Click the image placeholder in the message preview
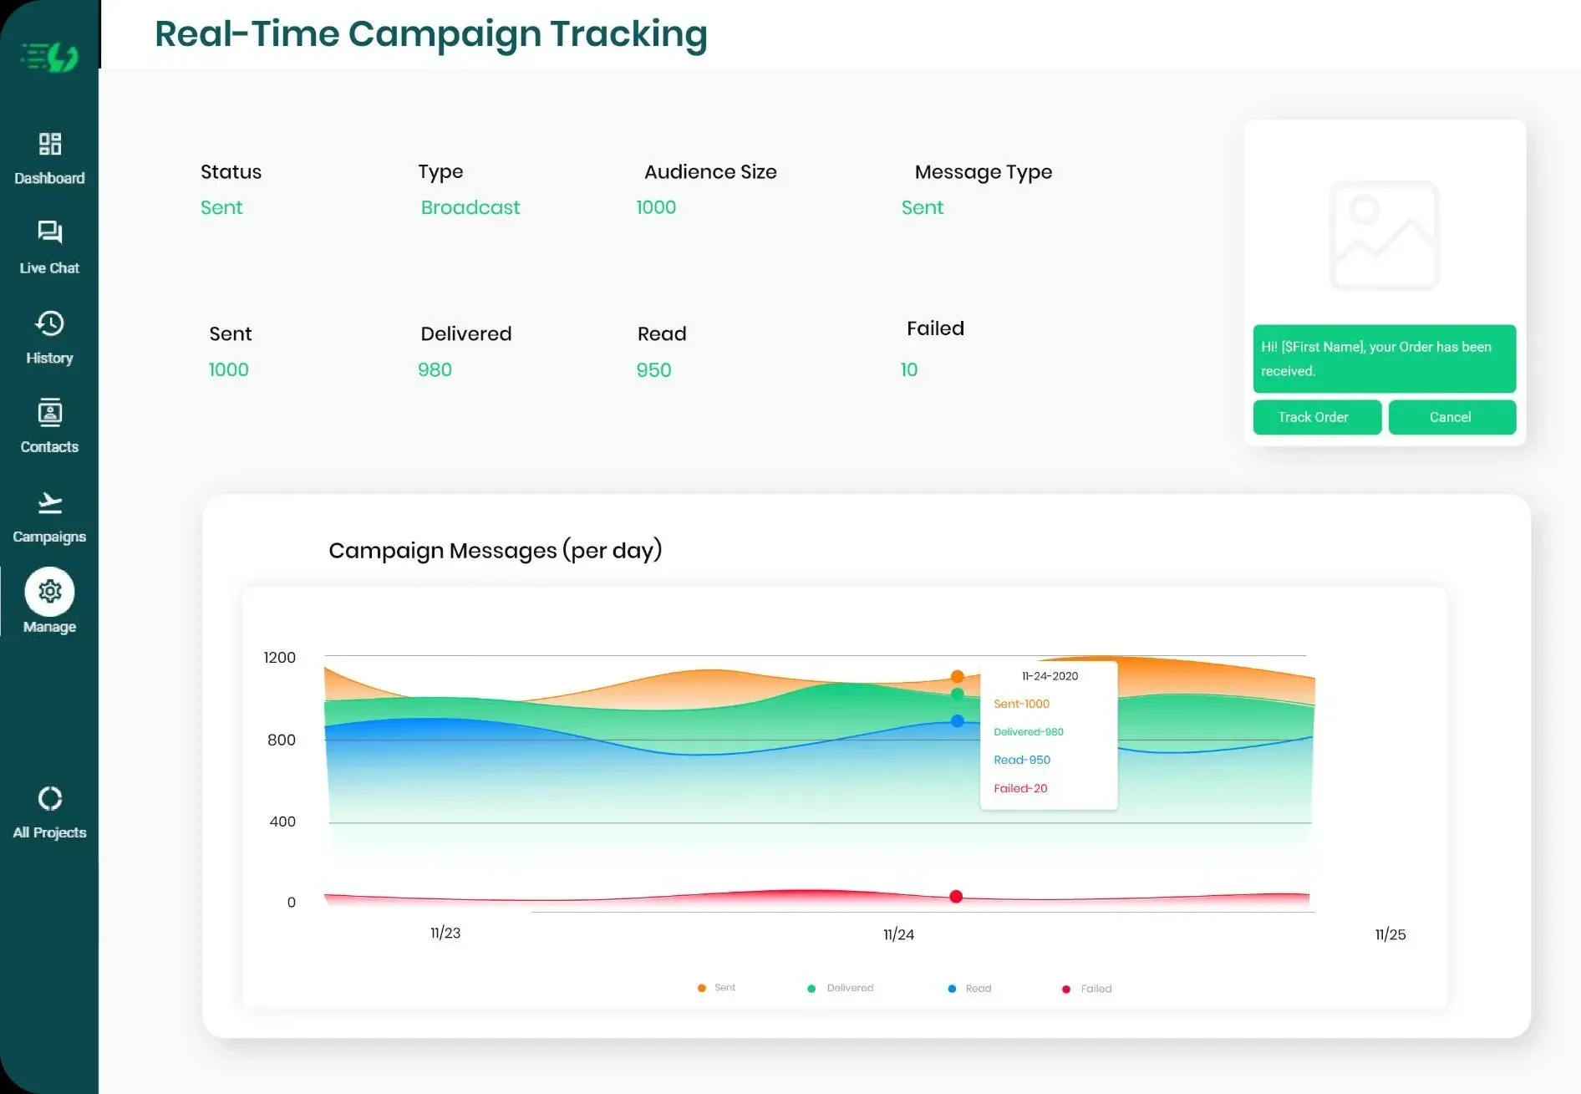1581x1094 pixels. click(1383, 235)
